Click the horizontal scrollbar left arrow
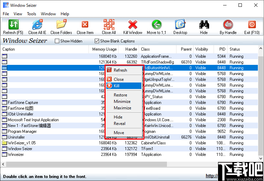264x181 pixels. [3, 164]
